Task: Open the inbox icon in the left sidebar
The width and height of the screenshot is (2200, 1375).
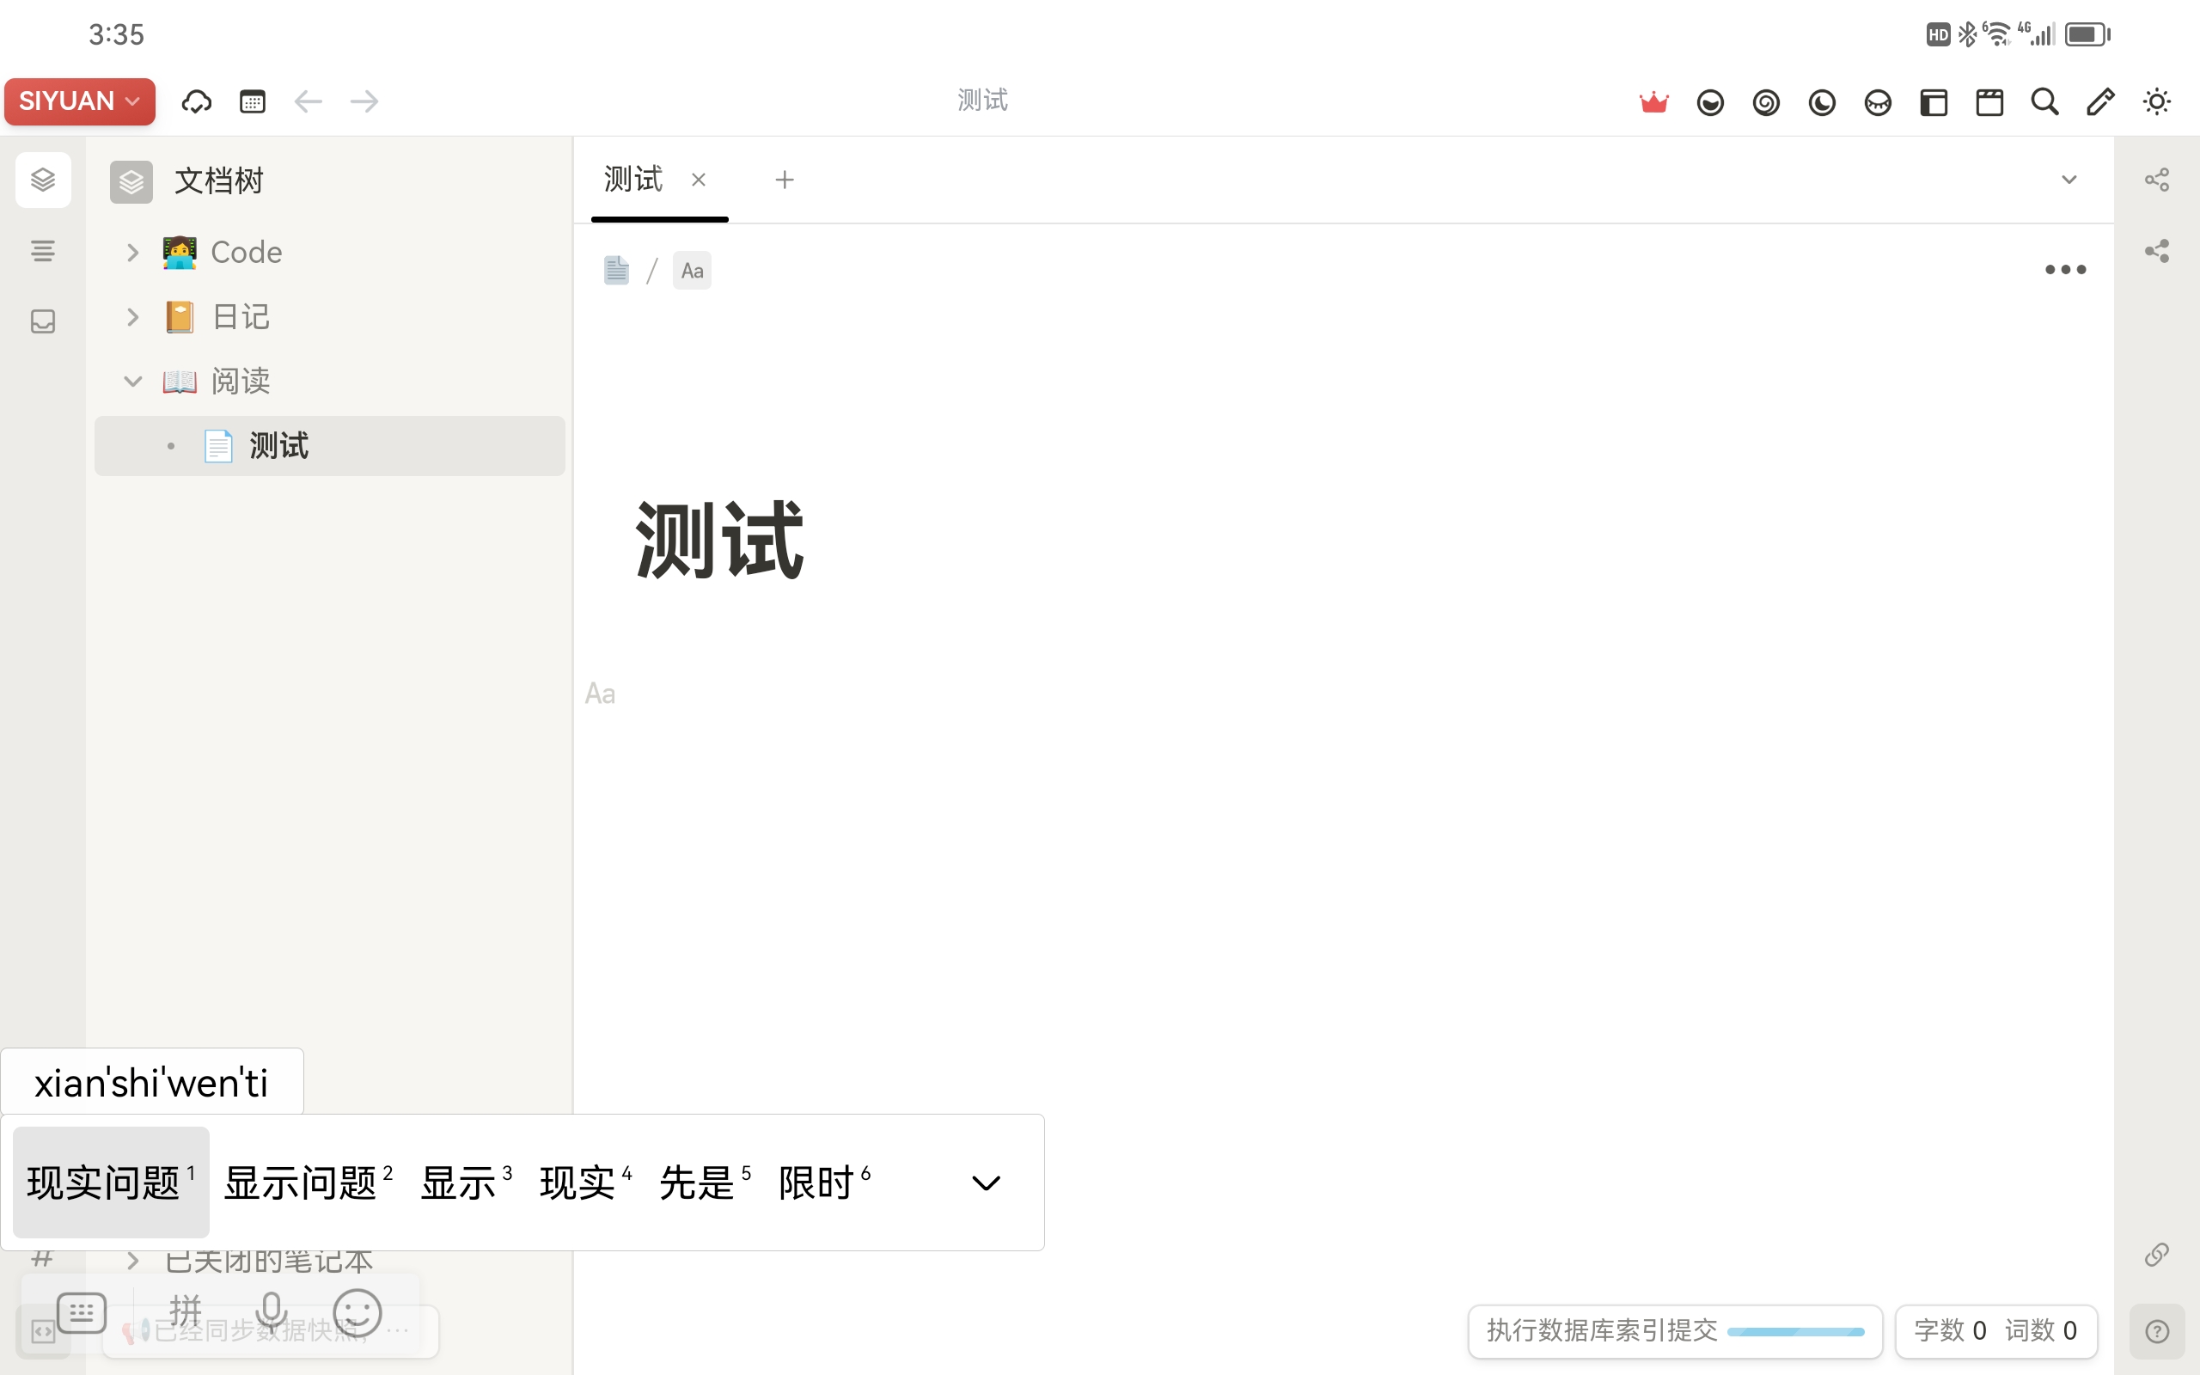Action: (x=43, y=320)
